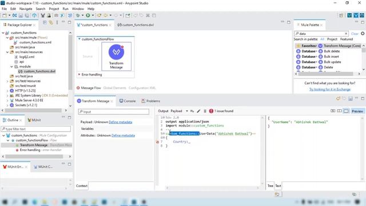Viewport: 366px width, 206px height.
Task: Select Delete operation in Mule Palette
Action: pos(326,68)
